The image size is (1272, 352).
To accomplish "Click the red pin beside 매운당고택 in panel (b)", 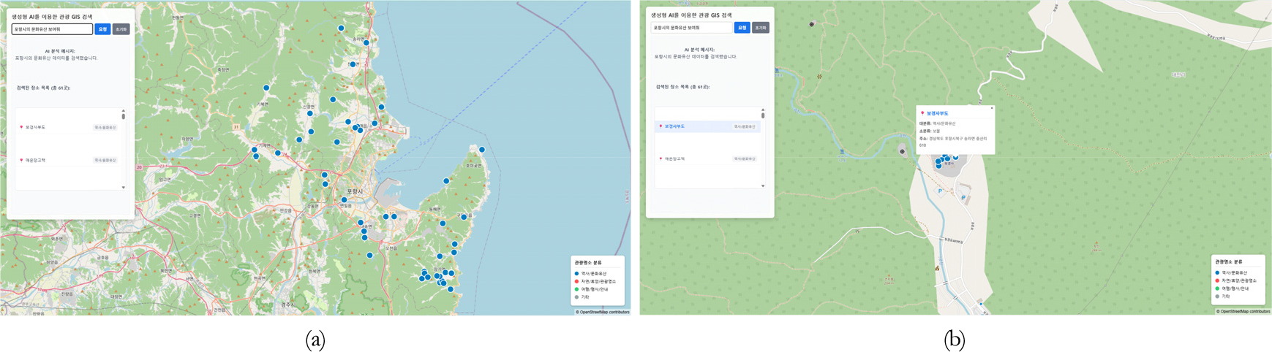I will 661,158.
